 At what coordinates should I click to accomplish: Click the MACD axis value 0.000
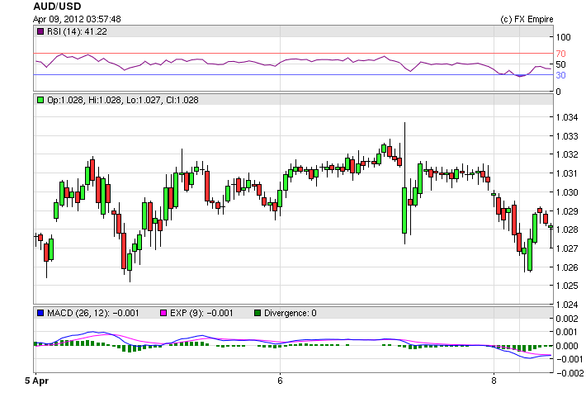(567, 346)
